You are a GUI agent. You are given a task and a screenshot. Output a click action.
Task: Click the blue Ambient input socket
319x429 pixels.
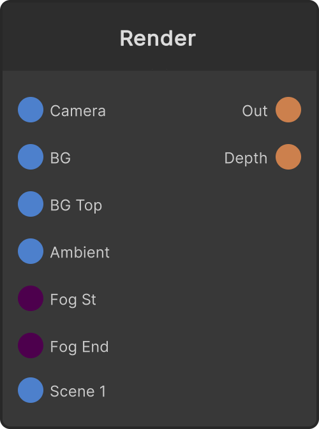[x=31, y=251]
